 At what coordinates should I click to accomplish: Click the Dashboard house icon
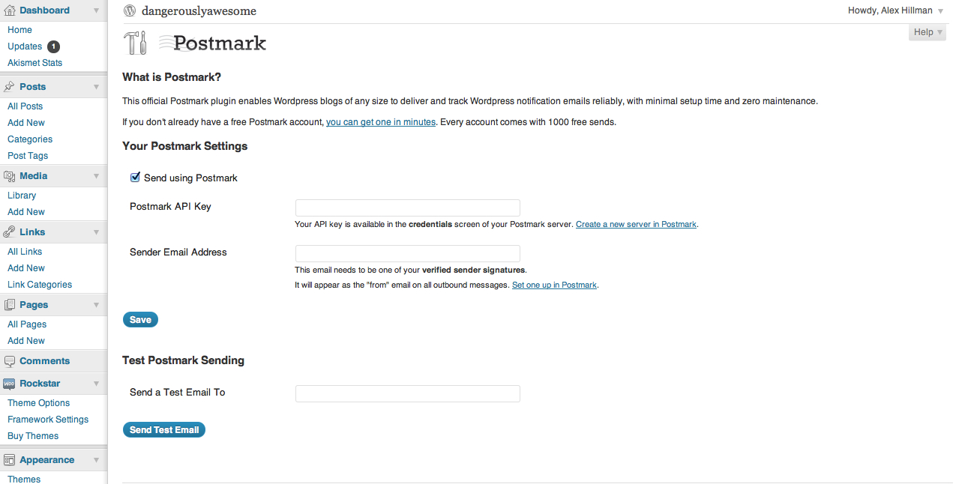pos(10,10)
